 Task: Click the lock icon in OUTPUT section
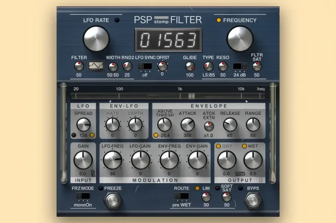coord(260,180)
